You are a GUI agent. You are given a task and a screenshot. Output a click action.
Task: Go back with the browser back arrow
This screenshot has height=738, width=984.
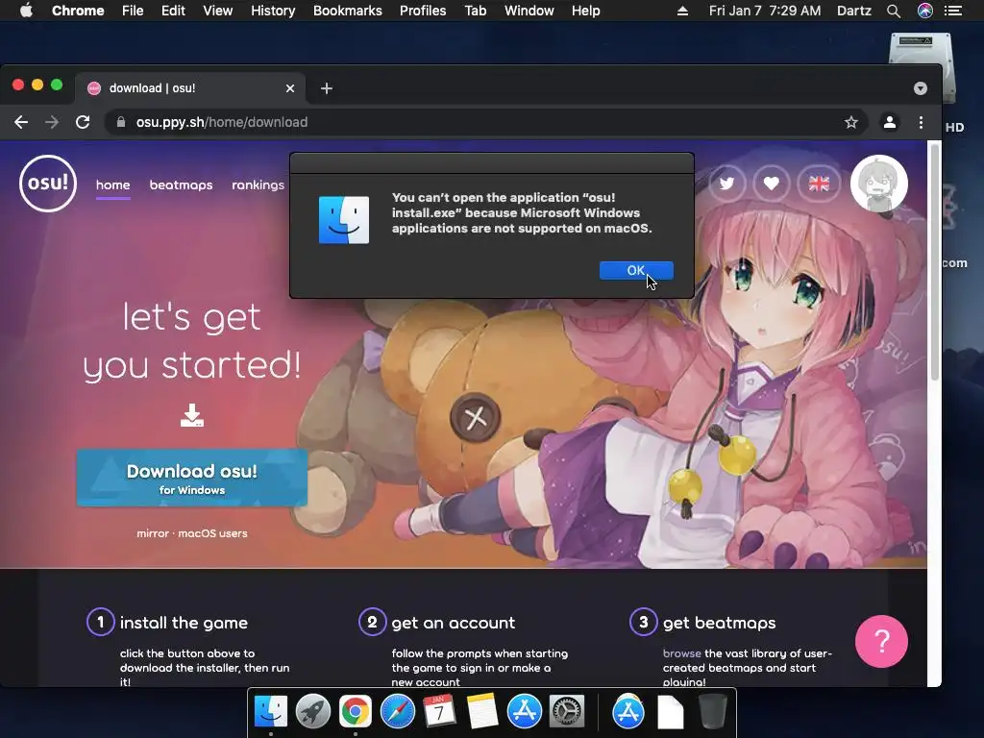(x=21, y=122)
